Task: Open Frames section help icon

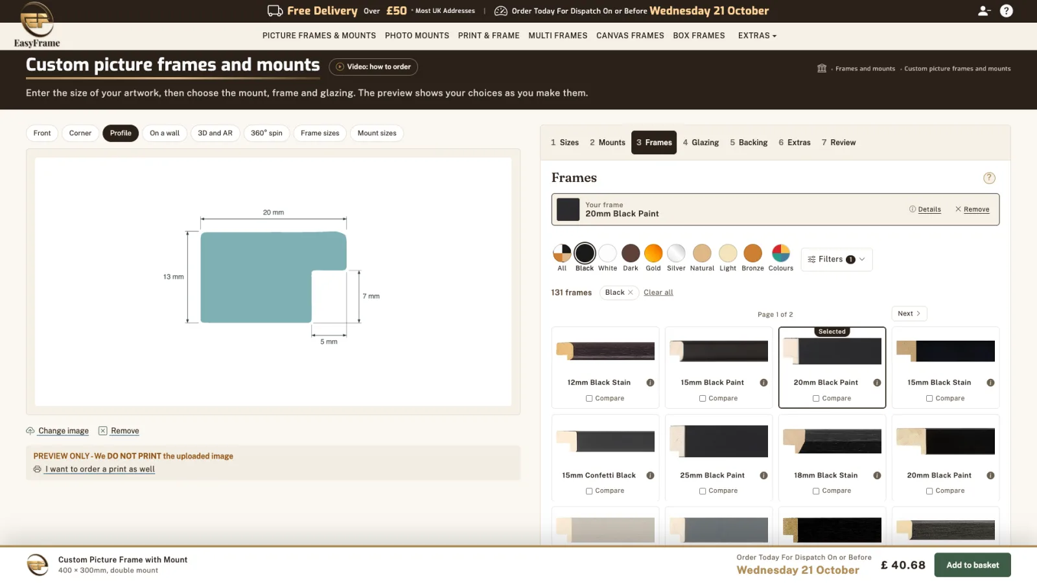Action: click(989, 178)
